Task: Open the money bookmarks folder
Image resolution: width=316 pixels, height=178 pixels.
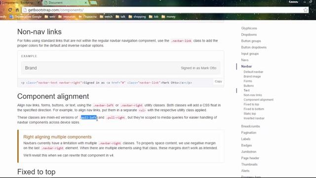Action: [168, 17]
